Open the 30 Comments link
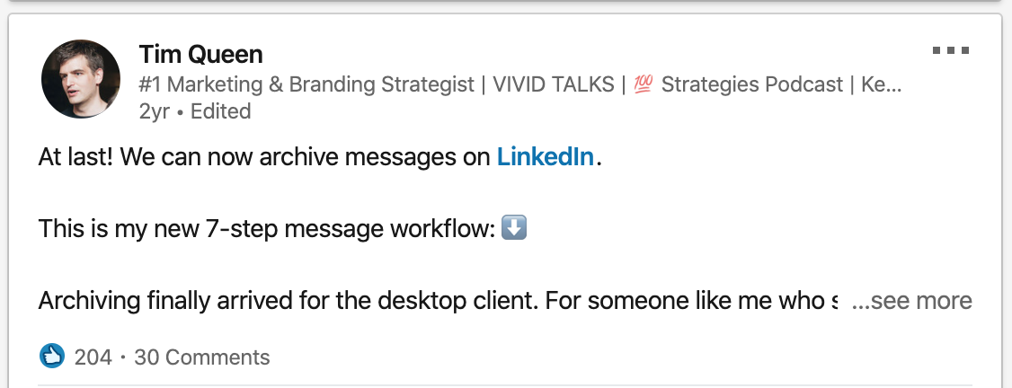Image resolution: width=1012 pixels, height=388 pixels. 201,357
